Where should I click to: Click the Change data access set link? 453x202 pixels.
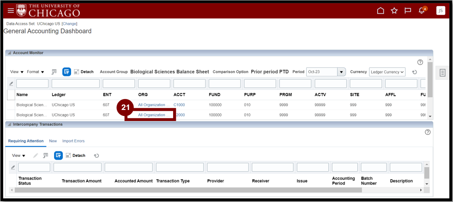tap(69, 23)
